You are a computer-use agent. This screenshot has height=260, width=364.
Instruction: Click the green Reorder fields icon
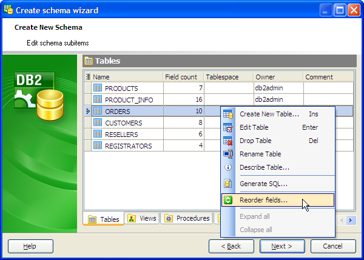tap(228, 200)
